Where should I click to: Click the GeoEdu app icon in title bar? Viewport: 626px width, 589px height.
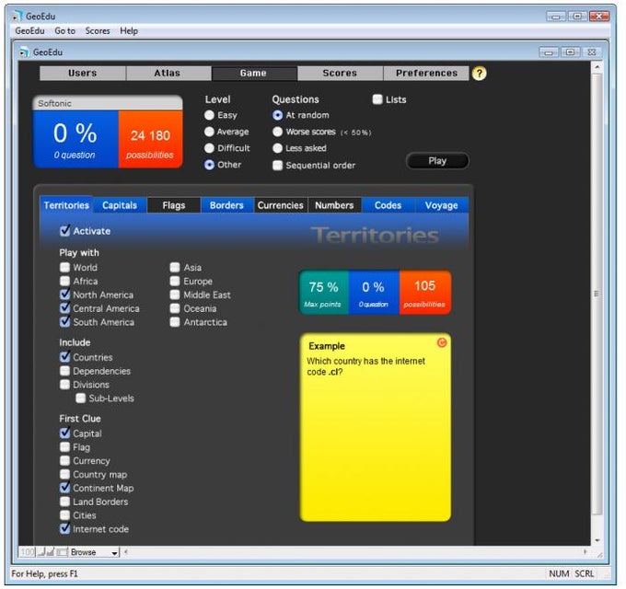pyautogui.click(x=17, y=16)
